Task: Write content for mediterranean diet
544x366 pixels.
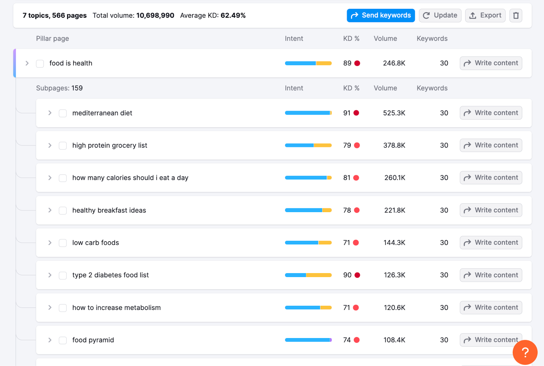Action: click(x=491, y=113)
